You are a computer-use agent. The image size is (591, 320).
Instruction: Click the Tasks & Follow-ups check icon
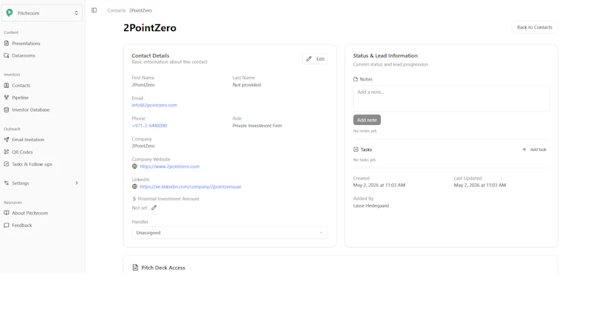coord(7,164)
